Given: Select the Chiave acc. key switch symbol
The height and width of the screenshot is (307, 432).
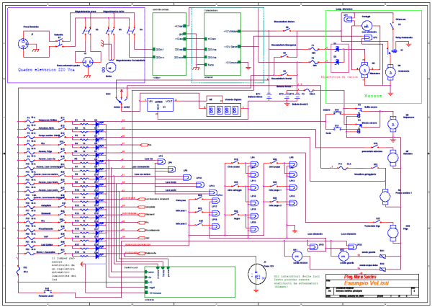Looking at the screenshot, I should click(x=392, y=26).
